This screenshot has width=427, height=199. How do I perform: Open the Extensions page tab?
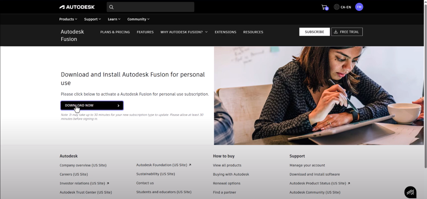[225, 32]
